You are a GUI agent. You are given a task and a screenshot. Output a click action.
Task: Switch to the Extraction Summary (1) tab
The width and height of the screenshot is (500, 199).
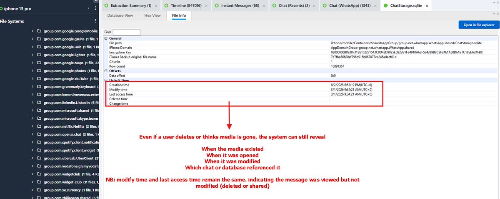tap(131, 6)
